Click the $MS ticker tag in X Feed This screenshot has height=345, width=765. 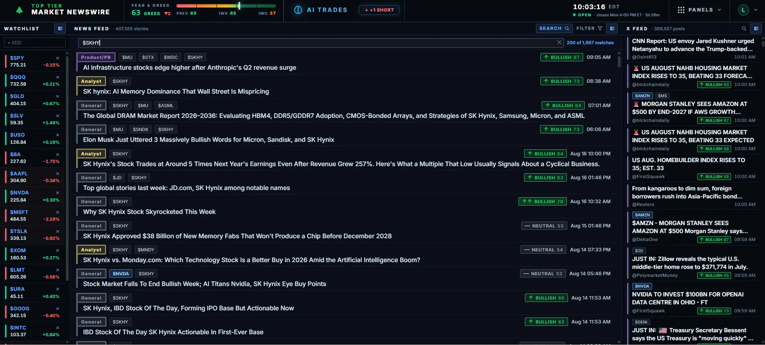(x=662, y=96)
